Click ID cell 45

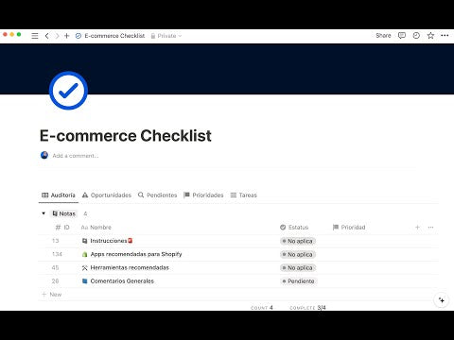[55, 268]
